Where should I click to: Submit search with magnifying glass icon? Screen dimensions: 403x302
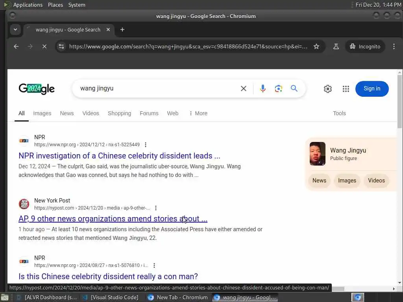tap(294, 88)
